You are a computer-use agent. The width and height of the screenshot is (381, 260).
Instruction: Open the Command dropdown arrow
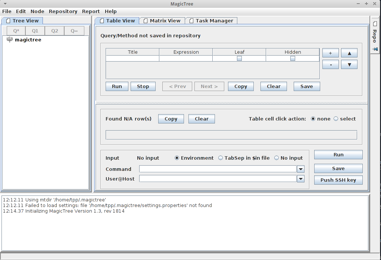click(x=301, y=169)
